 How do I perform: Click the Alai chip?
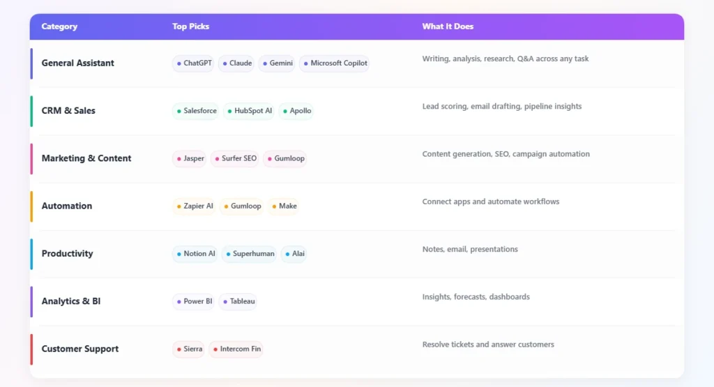pos(294,254)
